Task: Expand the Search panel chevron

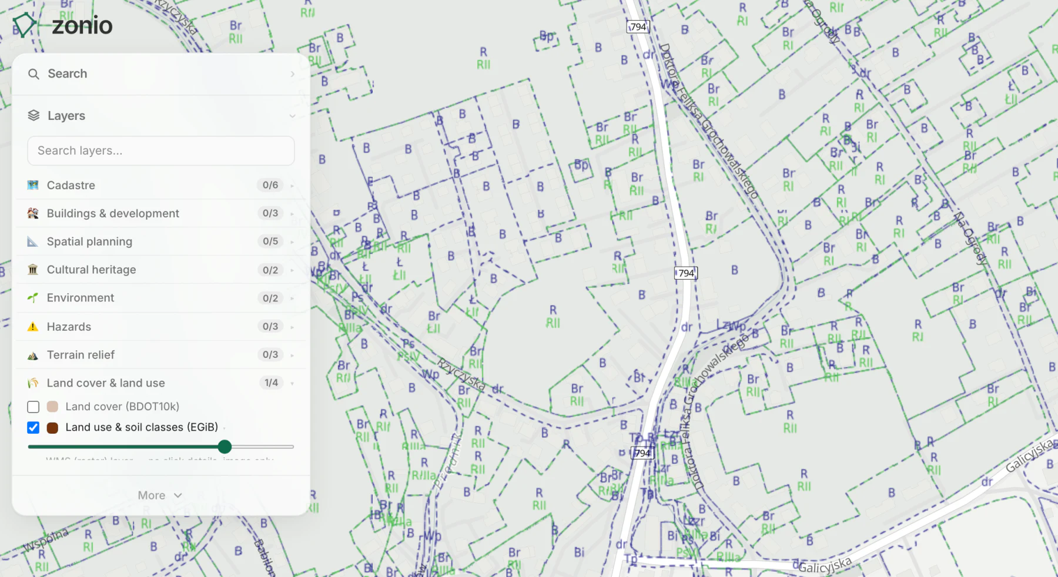Action: pos(292,74)
